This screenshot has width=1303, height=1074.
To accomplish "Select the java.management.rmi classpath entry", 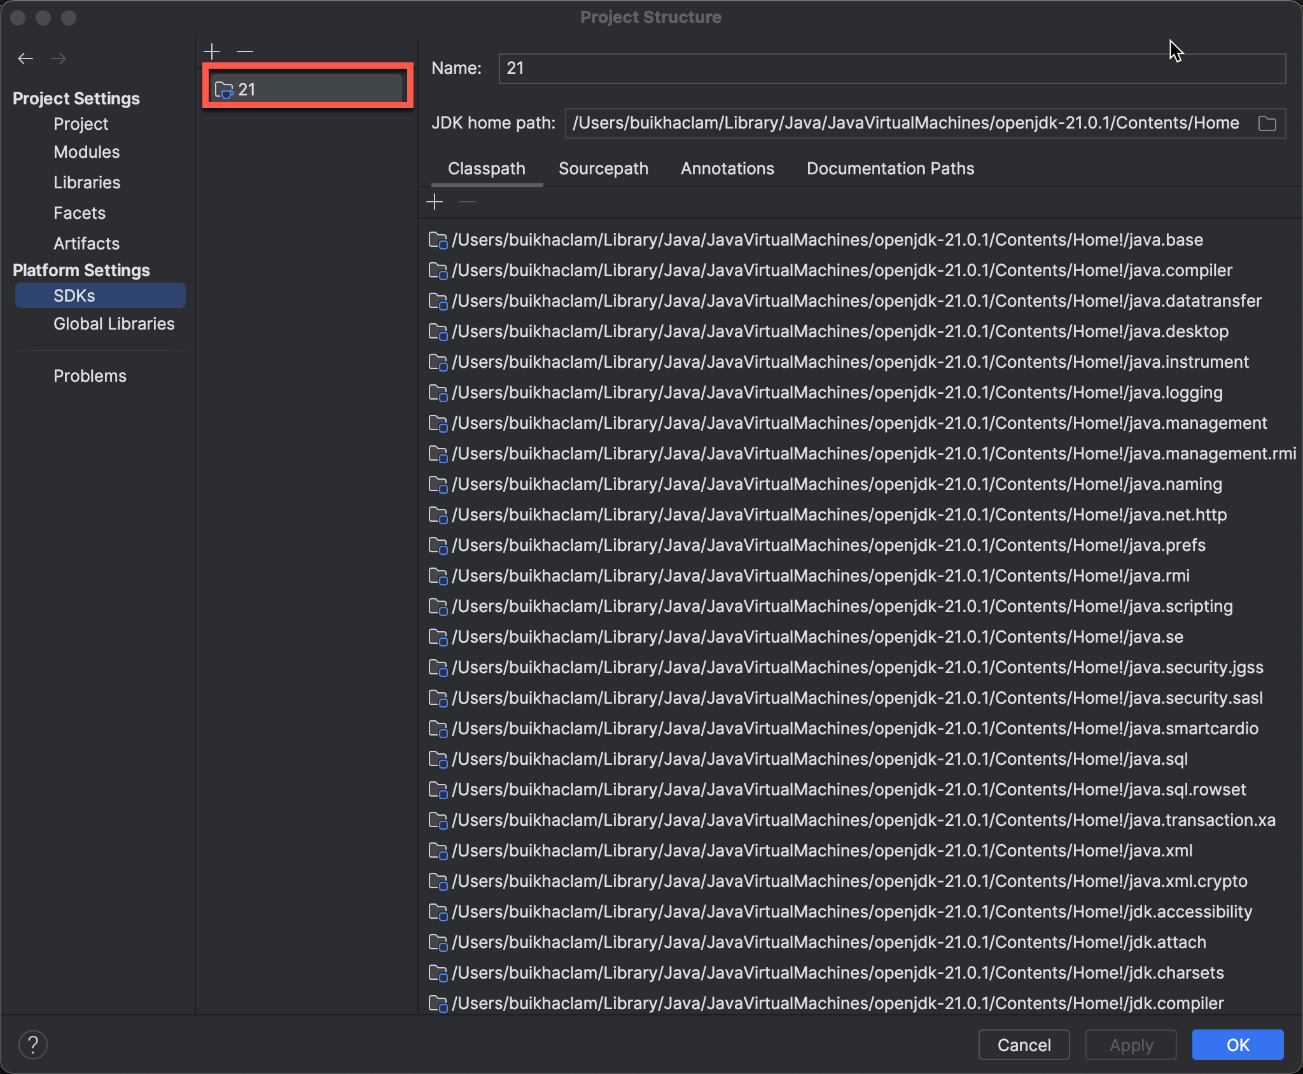I will (x=874, y=454).
